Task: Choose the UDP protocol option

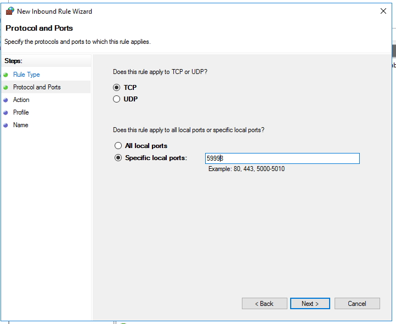Action: [117, 99]
